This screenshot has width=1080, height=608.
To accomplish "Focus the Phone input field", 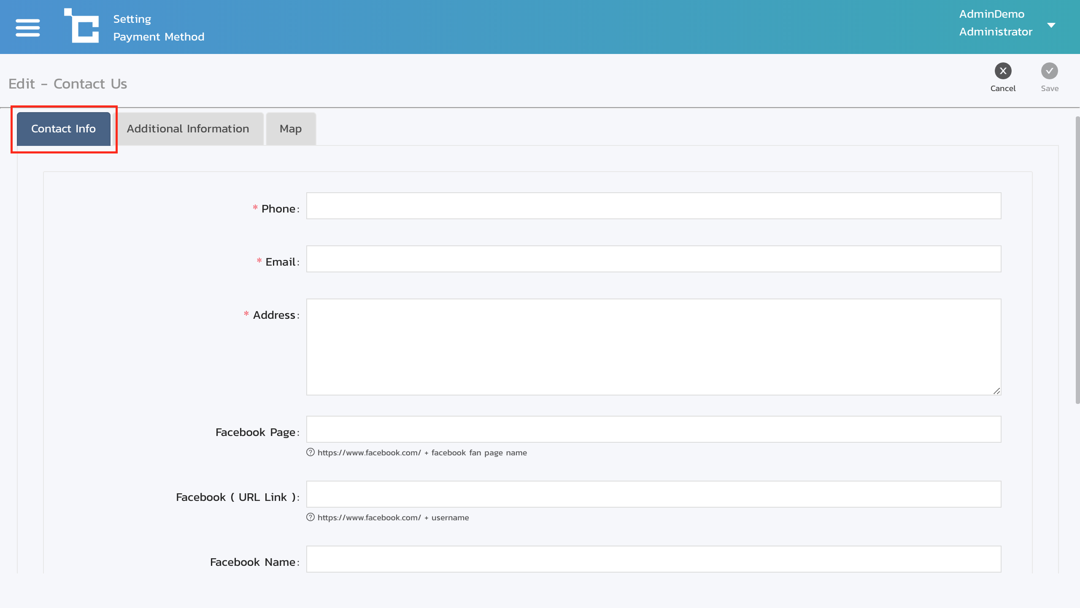I will click(653, 206).
